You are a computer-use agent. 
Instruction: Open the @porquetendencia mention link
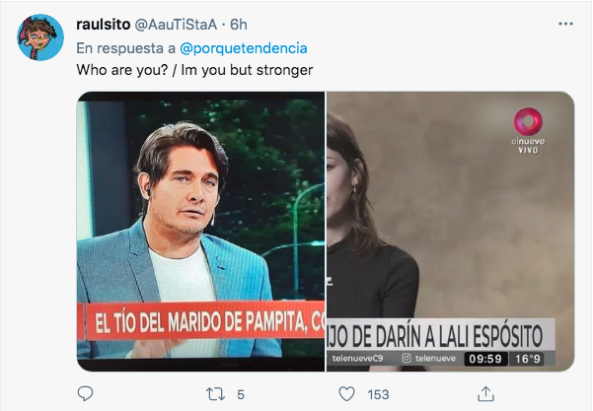[243, 48]
